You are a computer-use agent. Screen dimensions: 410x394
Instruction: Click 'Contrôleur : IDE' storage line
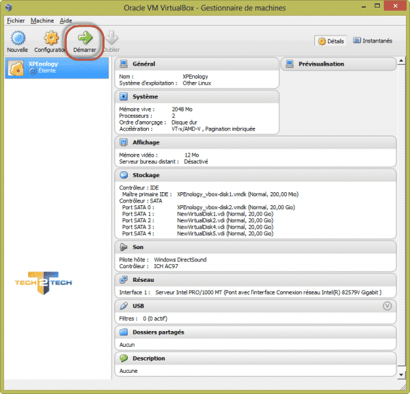click(x=139, y=188)
